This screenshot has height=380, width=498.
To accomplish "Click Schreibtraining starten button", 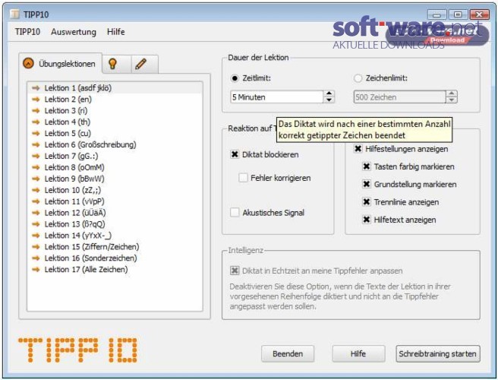I will (438, 353).
